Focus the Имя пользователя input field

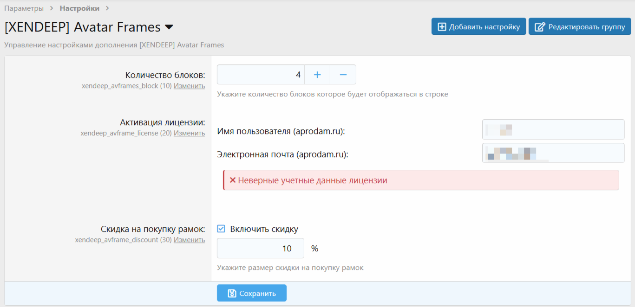pyautogui.click(x=553, y=129)
